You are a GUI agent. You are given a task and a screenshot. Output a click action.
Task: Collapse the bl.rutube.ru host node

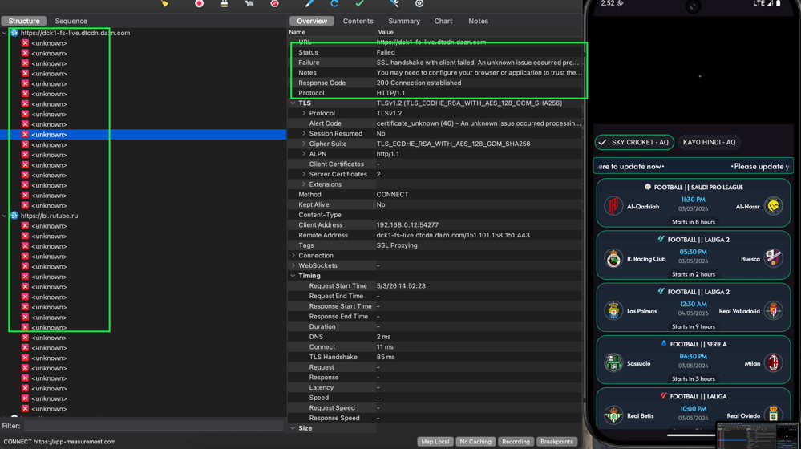[x=5, y=216]
